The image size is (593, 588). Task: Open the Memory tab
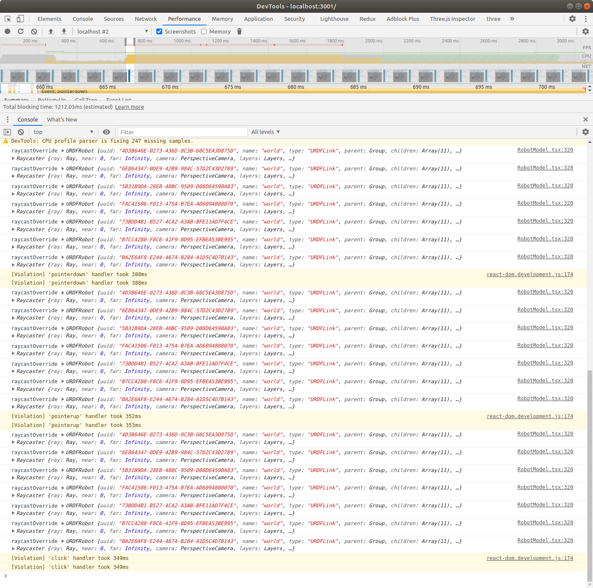pyautogui.click(x=223, y=19)
